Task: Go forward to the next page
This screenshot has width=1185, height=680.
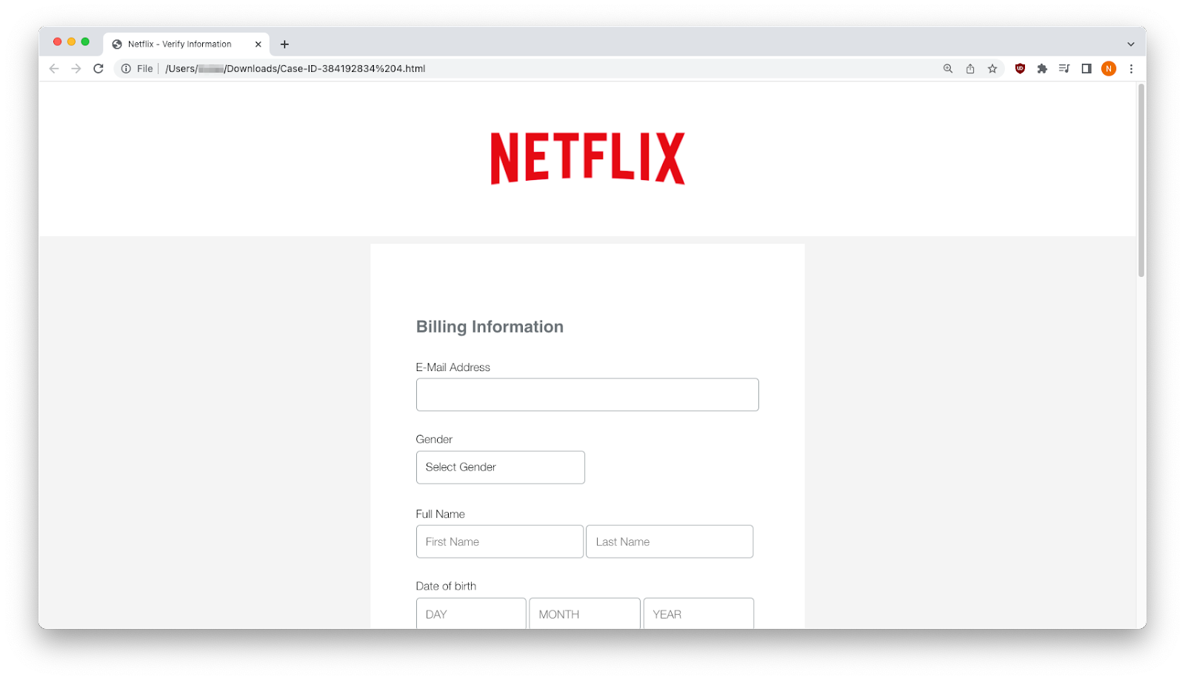Action: click(x=76, y=69)
